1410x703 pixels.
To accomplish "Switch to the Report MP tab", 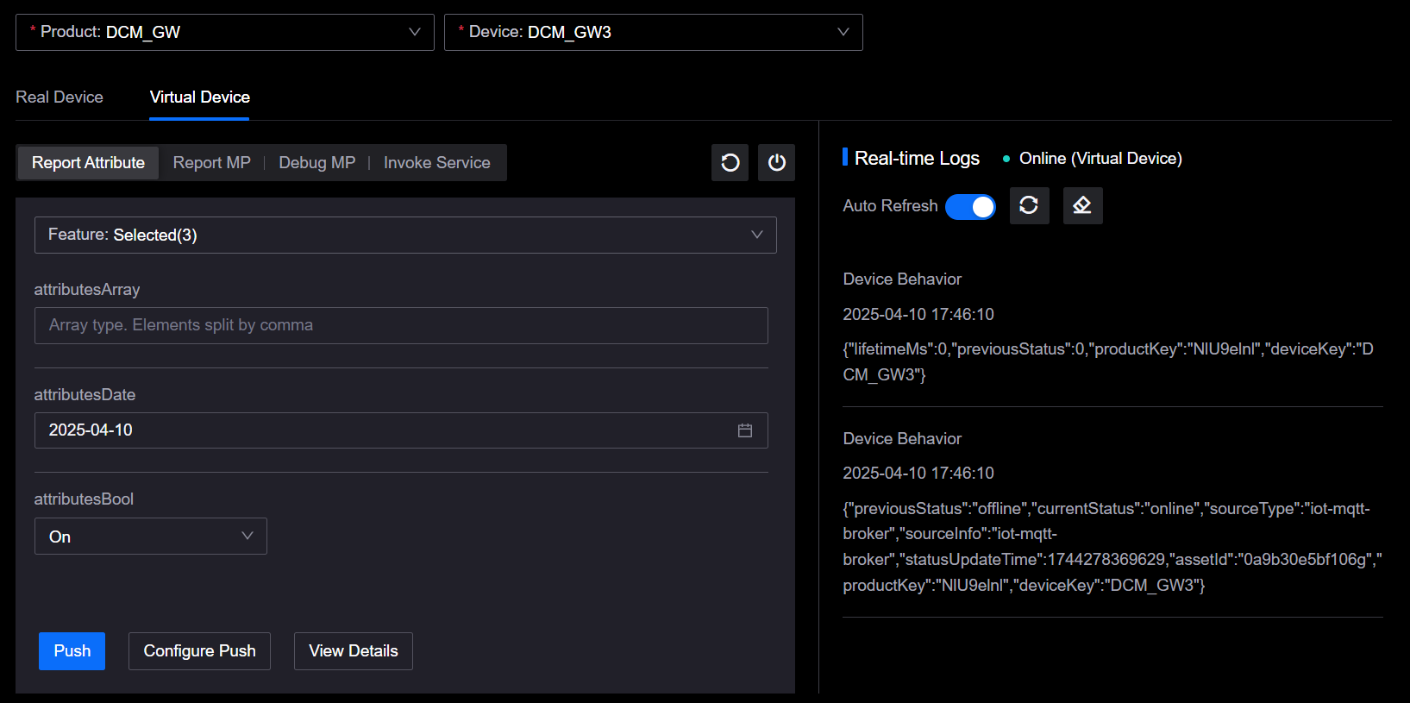I will (211, 163).
